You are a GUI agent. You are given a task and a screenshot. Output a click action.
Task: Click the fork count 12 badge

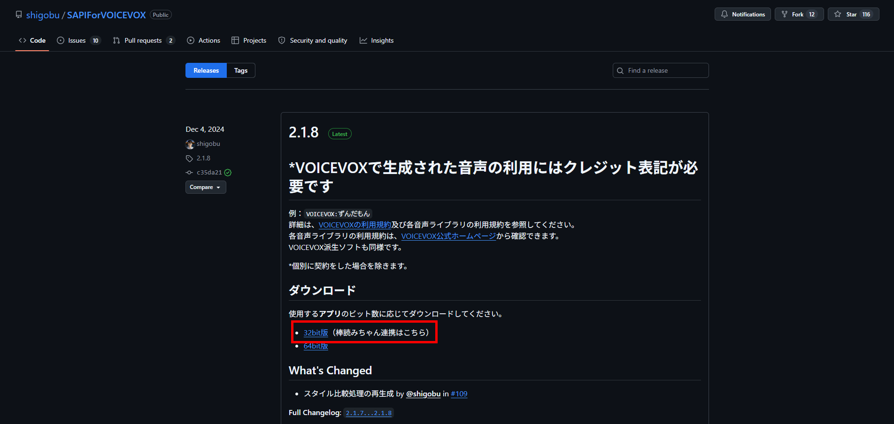click(x=812, y=15)
